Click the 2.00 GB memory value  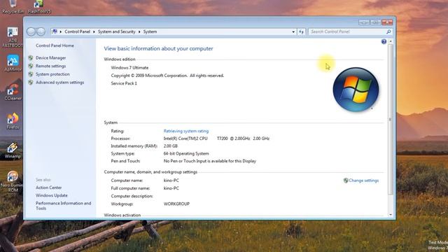(171, 146)
